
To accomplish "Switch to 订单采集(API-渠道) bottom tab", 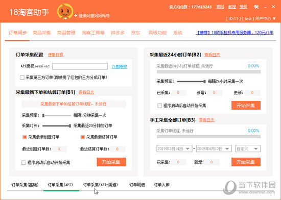I will [101, 185].
